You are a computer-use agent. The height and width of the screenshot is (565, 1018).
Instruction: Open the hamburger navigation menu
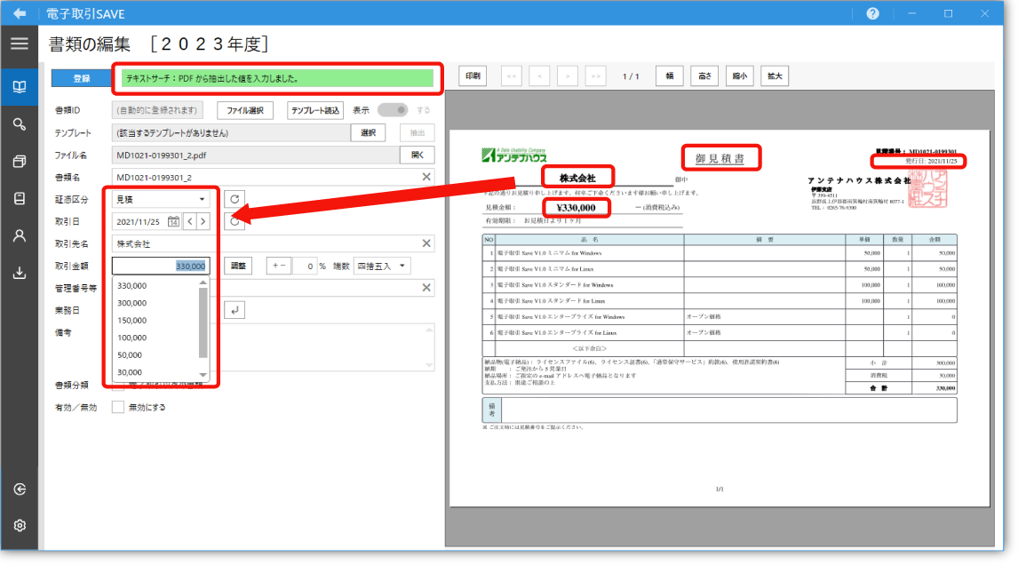click(19, 44)
